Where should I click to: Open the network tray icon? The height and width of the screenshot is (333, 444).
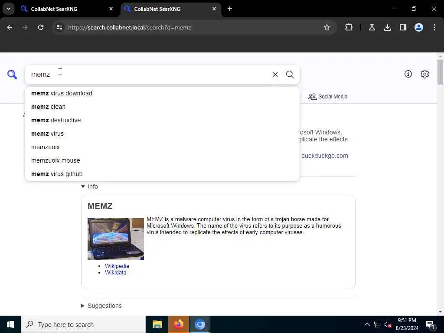(x=378, y=324)
